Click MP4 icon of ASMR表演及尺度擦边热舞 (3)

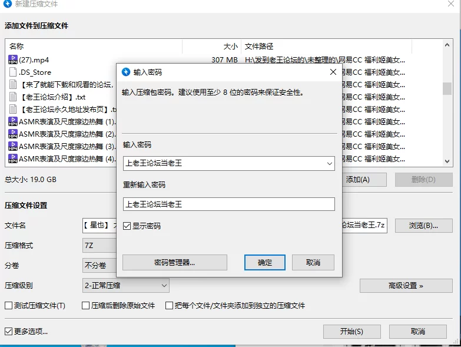click(13, 146)
